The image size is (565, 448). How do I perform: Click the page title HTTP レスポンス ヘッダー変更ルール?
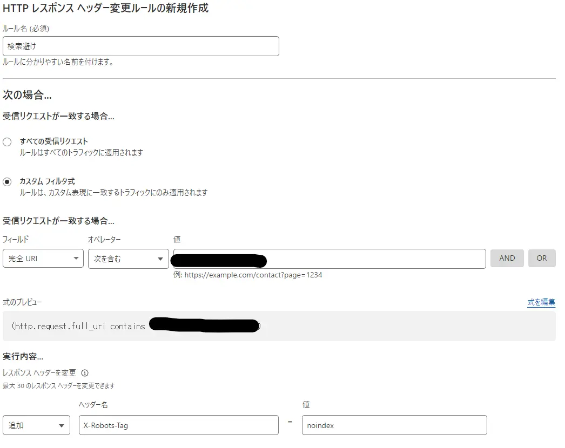105,8
